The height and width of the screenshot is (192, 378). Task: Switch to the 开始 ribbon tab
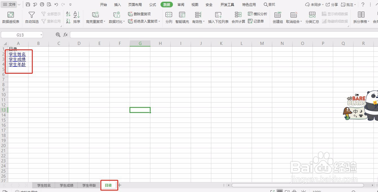104,5
